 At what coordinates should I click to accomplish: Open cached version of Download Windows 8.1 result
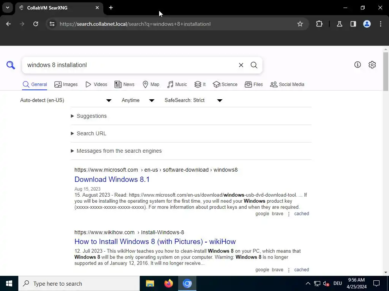tap(301, 214)
